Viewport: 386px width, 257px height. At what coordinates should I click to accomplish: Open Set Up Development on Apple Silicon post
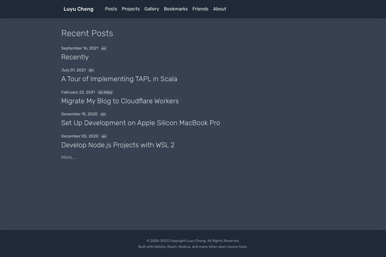pos(140,123)
